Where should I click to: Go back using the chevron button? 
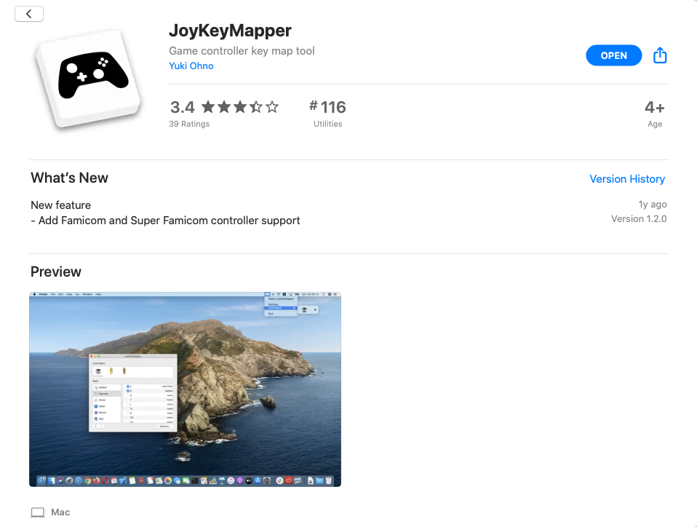click(29, 14)
